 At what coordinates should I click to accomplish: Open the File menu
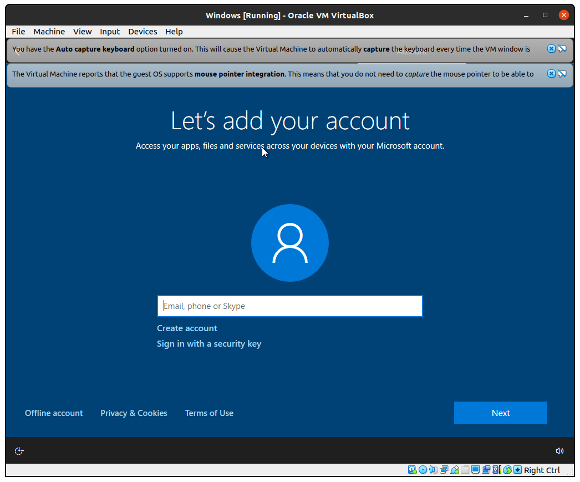coord(18,32)
